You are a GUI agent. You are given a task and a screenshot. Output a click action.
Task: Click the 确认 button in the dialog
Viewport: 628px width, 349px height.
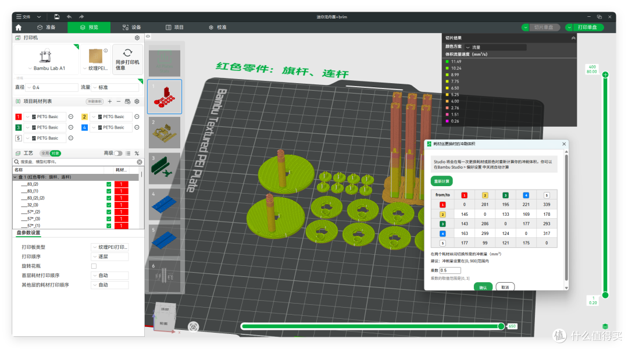tap(483, 287)
